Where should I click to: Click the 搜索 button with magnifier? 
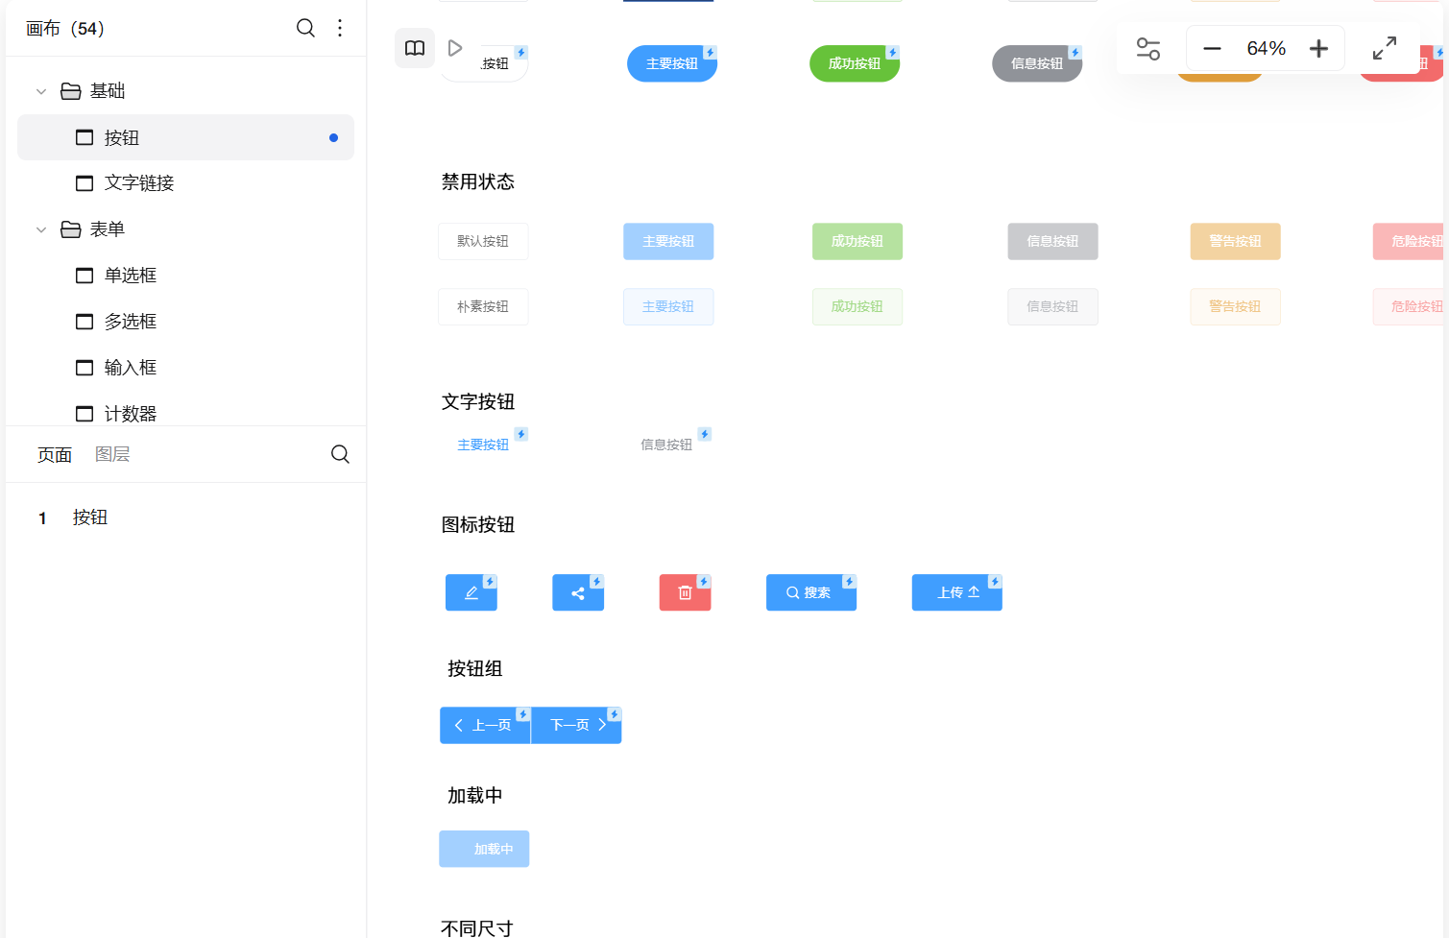tap(811, 592)
